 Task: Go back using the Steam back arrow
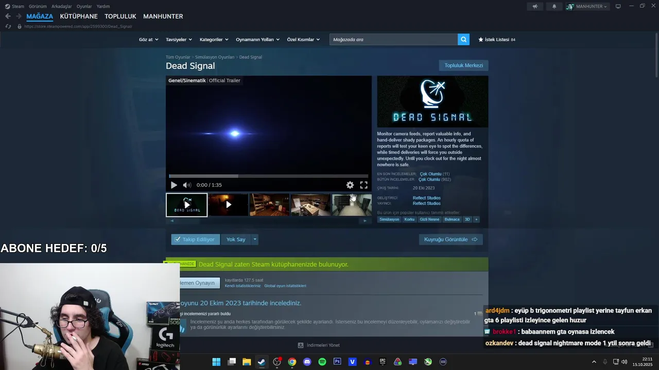[8, 16]
